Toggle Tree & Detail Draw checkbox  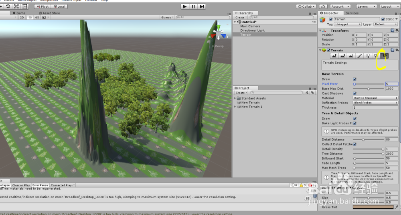[x=355, y=118]
